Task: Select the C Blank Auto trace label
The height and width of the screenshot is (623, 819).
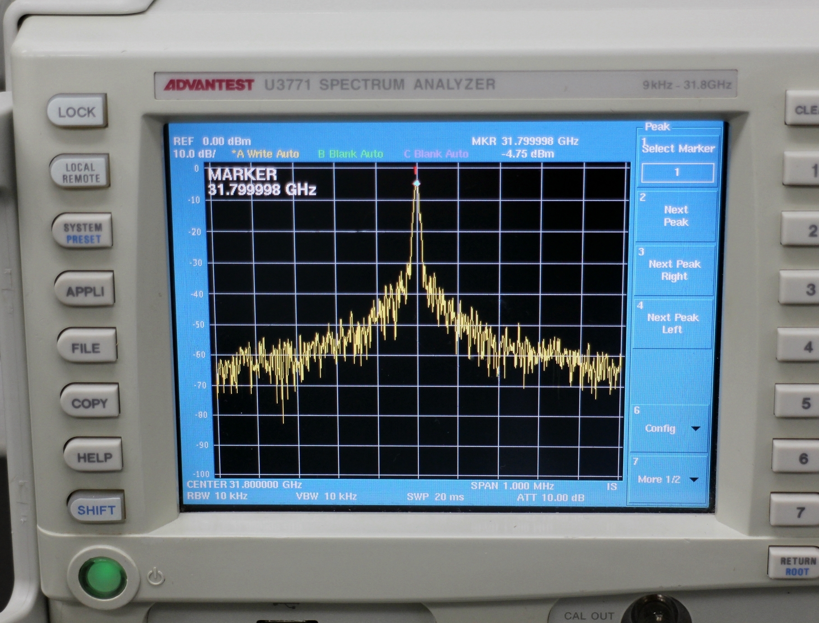Action: (436, 154)
